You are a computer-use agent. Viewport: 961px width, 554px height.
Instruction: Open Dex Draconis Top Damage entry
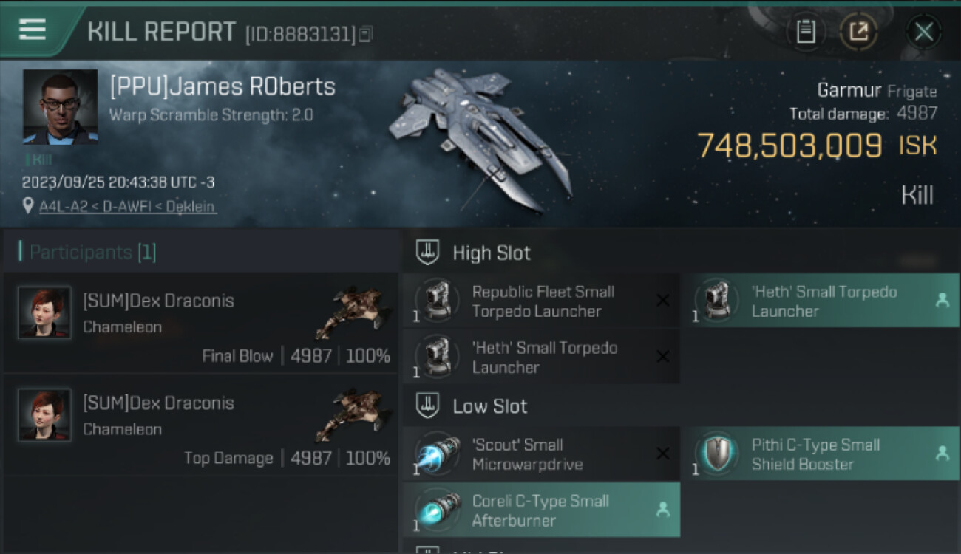click(x=201, y=425)
